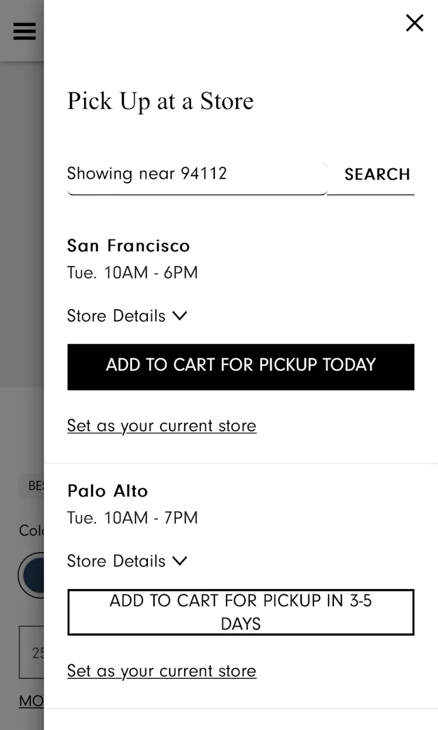438x730 pixels.
Task: Click the partially hidden BES badge
Action: click(x=33, y=486)
